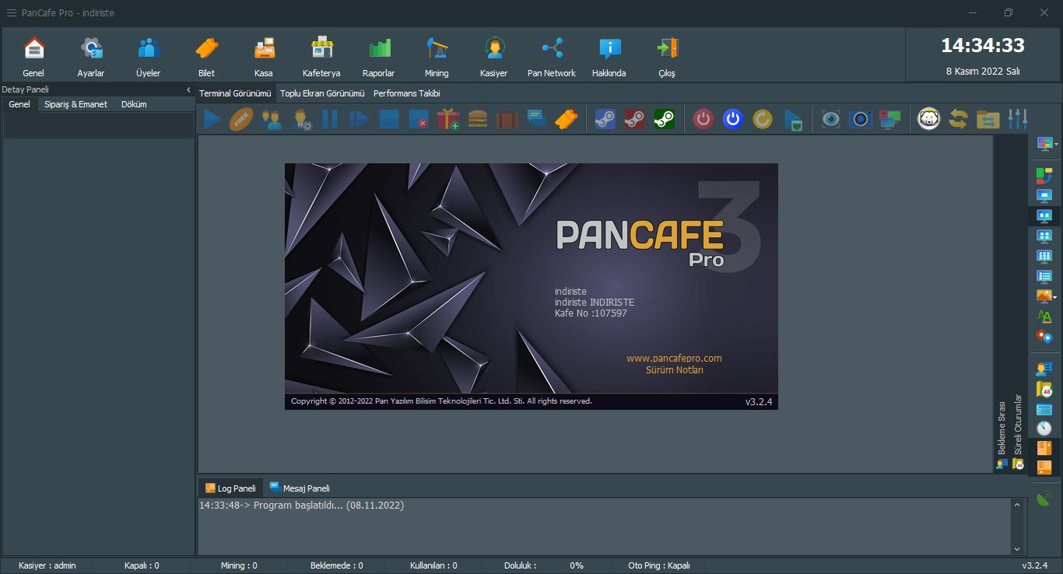Open Raporlar reports
This screenshot has width=1063, height=574.
[379, 57]
